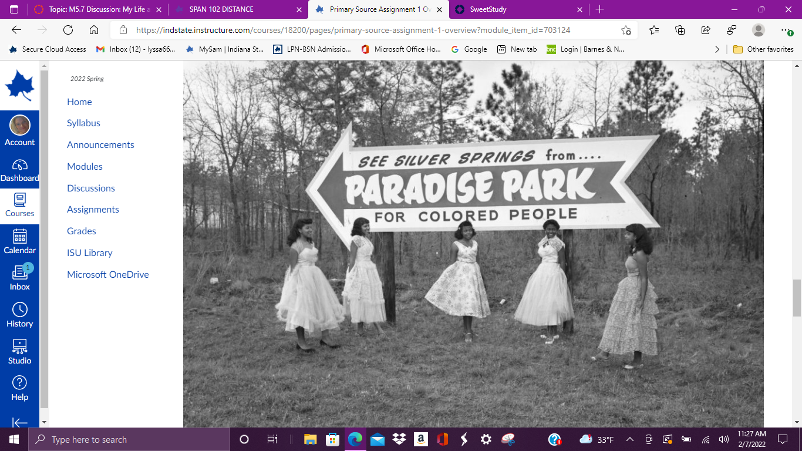Open the tab actions menu icon

click(14, 9)
